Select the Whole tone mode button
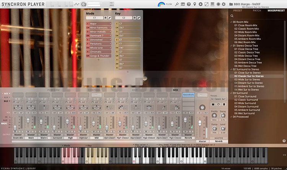The height and width of the screenshot is (170, 287). pos(99,47)
